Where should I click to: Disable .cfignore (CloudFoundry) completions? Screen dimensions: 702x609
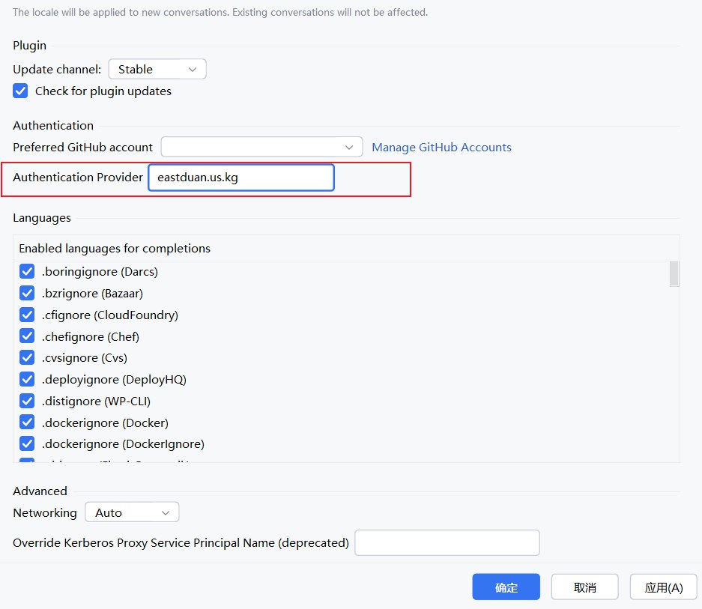coord(27,315)
